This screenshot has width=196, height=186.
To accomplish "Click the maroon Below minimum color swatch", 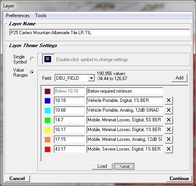I will coord(48,91).
